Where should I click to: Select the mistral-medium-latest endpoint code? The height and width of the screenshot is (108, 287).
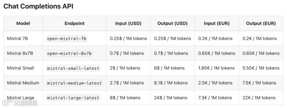[74, 83]
